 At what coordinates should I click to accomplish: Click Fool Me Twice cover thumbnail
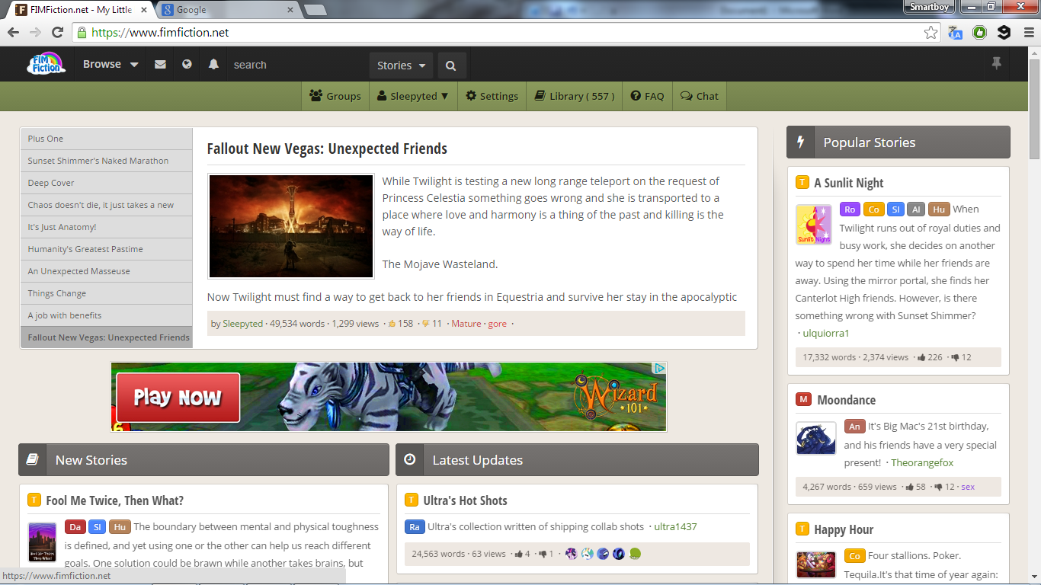(x=43, y=542)
